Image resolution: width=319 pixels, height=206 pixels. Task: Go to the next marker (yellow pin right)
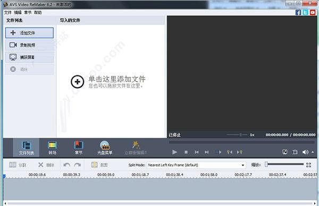tap(239, 152)
